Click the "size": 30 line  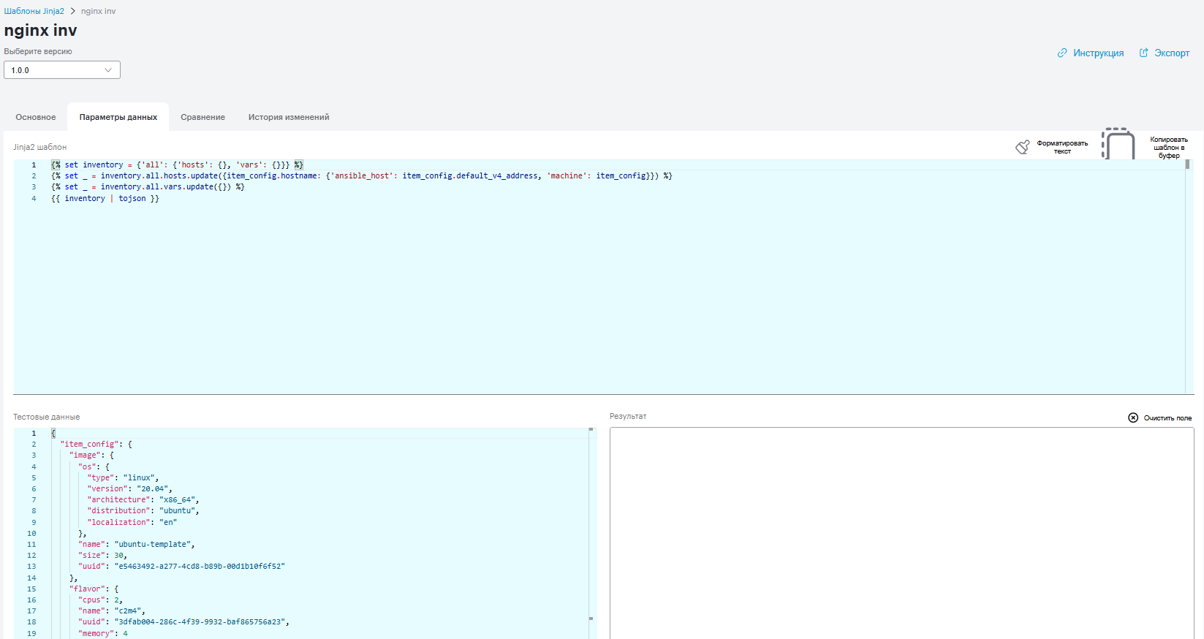pyautogui.click(x=102, y=555)
